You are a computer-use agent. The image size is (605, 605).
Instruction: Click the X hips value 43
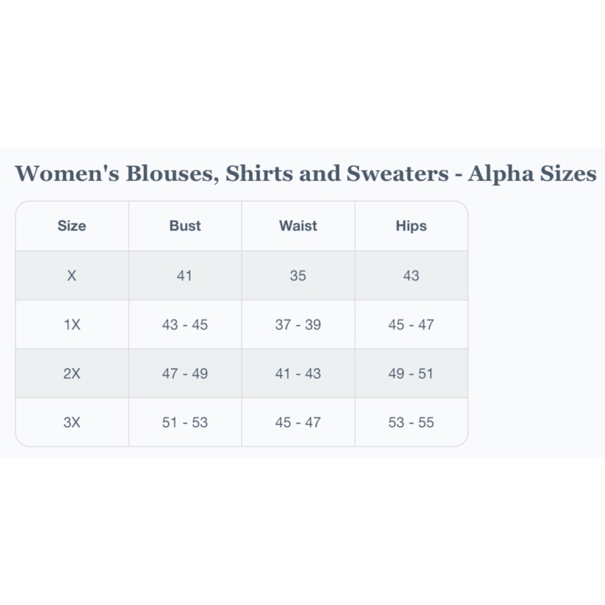point(411,275)
